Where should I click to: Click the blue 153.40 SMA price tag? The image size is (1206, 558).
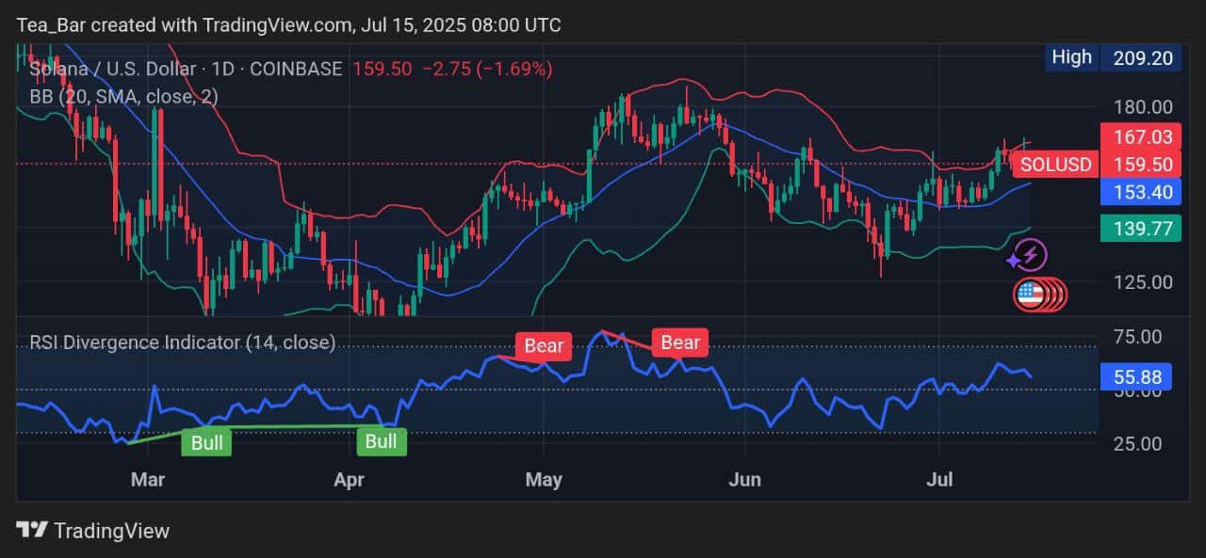coord(1141,193)
